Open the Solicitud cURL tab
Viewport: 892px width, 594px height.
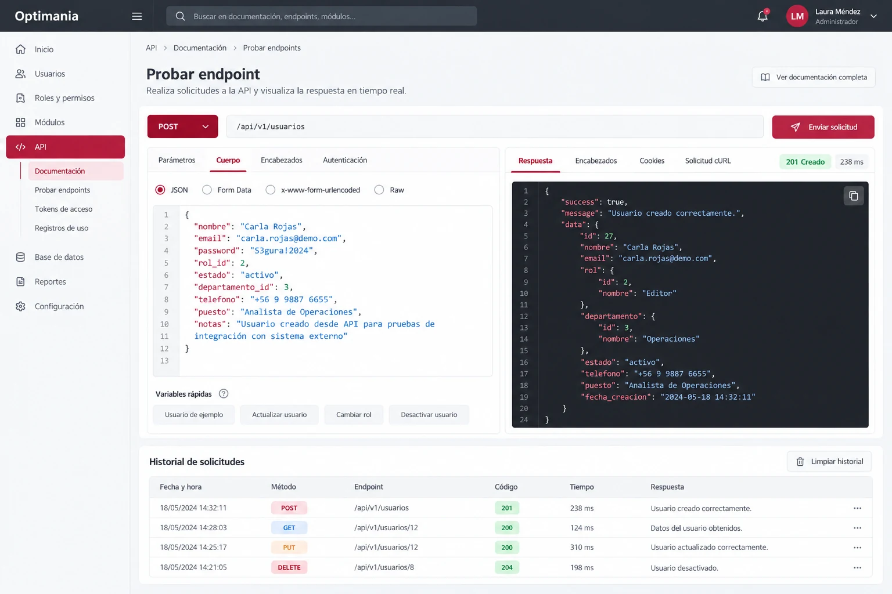click(x=708, y=161)
